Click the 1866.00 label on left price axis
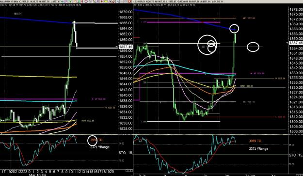 [126, 23]
